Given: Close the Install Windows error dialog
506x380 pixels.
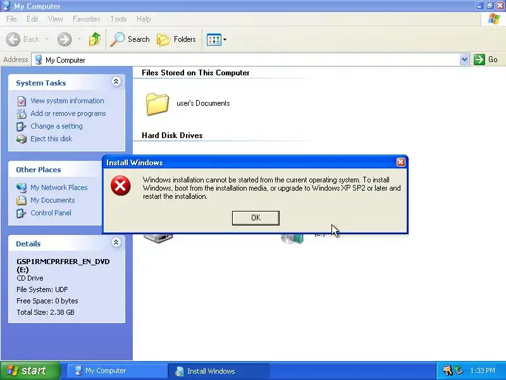Looking at the screenshot, I should point(400,162).
